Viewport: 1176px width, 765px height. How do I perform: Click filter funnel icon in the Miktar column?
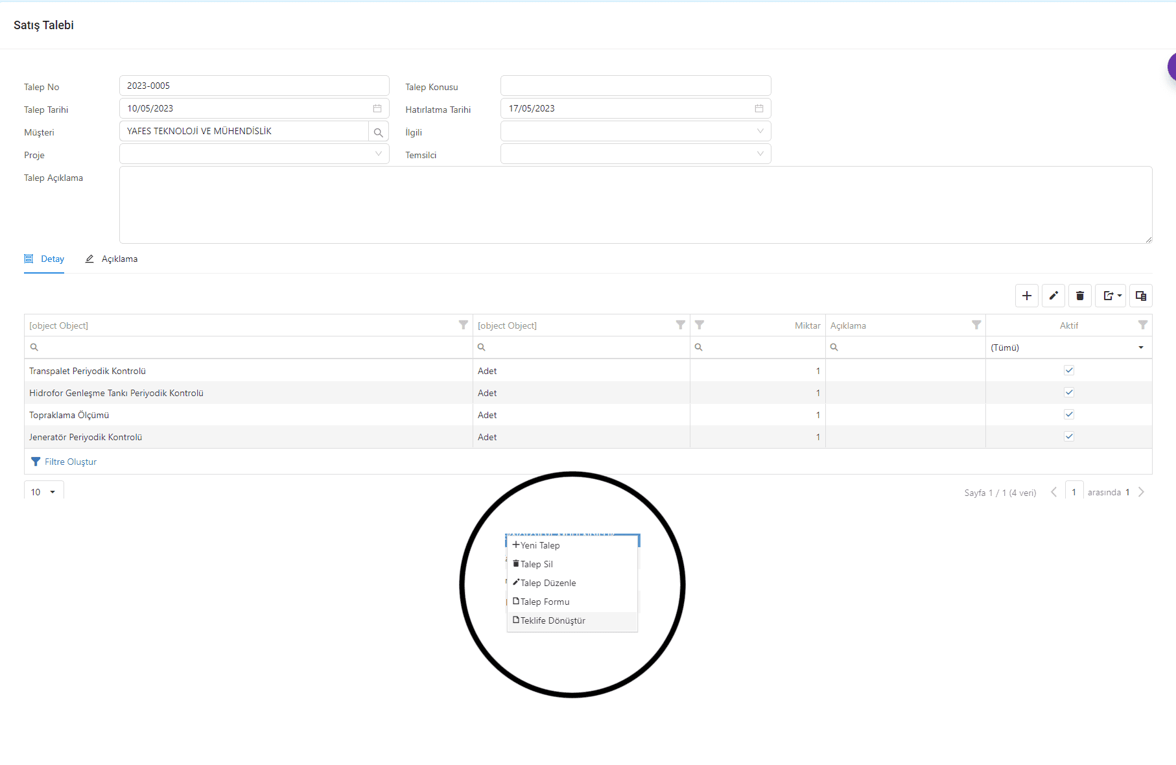tap(700, 325)
